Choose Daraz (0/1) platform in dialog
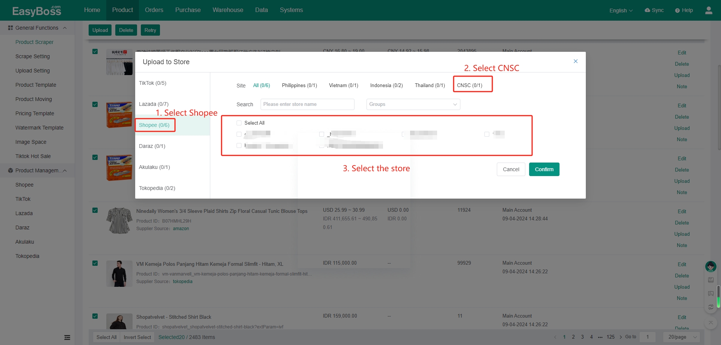The width and height of the screenshot is (721, 345). tap(172, 146)
